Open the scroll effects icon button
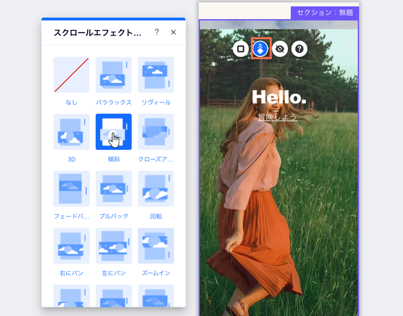Viewport: 403px width, 316px height. (x=260, y=49)
